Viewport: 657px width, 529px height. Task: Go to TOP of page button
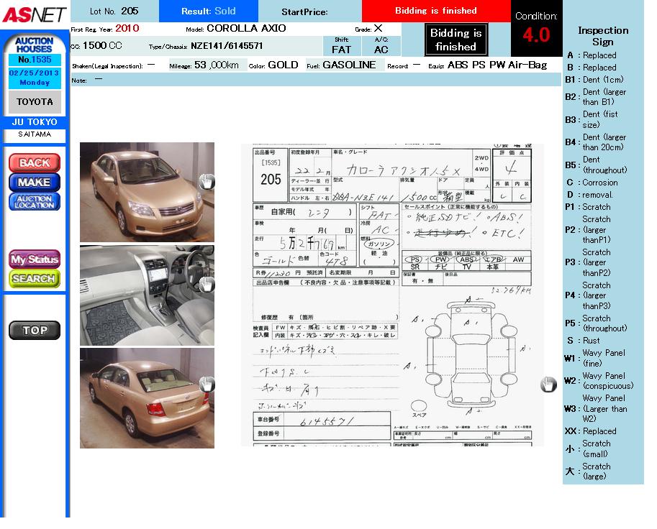[35, 331]
